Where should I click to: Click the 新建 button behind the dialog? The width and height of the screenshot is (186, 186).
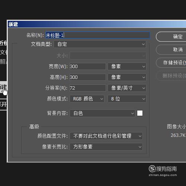3,87
